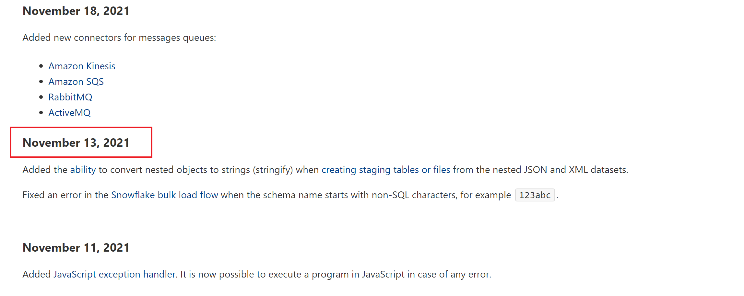Click the RabbitMQ connector link
Screen dimensions: 744x296
(70, 97)
